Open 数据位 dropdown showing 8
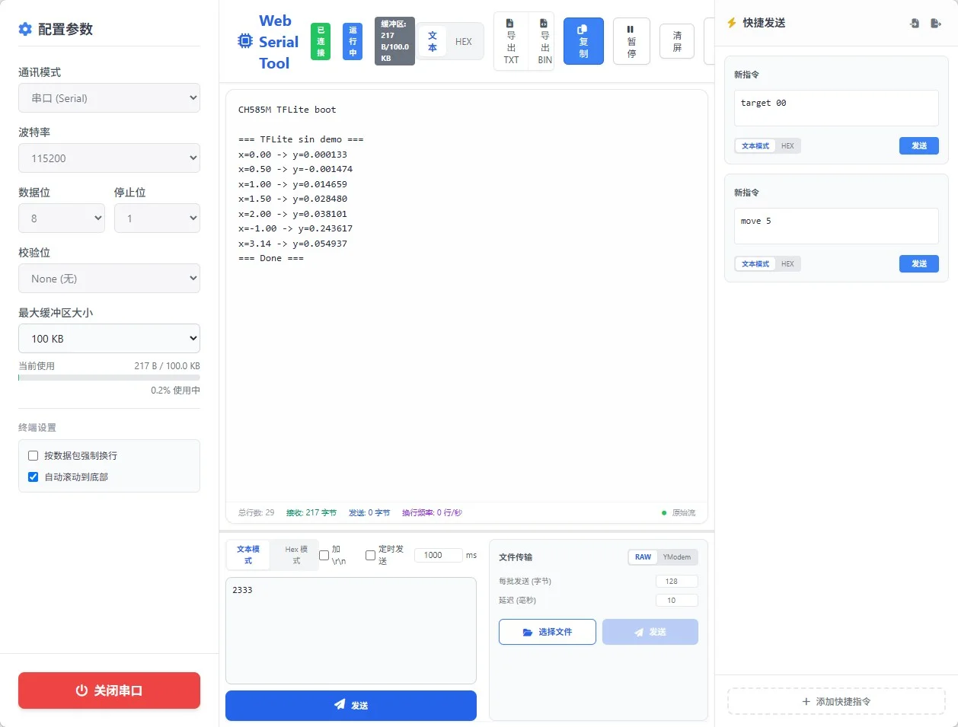The height and width of the screenshot is (727, 958). click(x=62, y=218)
